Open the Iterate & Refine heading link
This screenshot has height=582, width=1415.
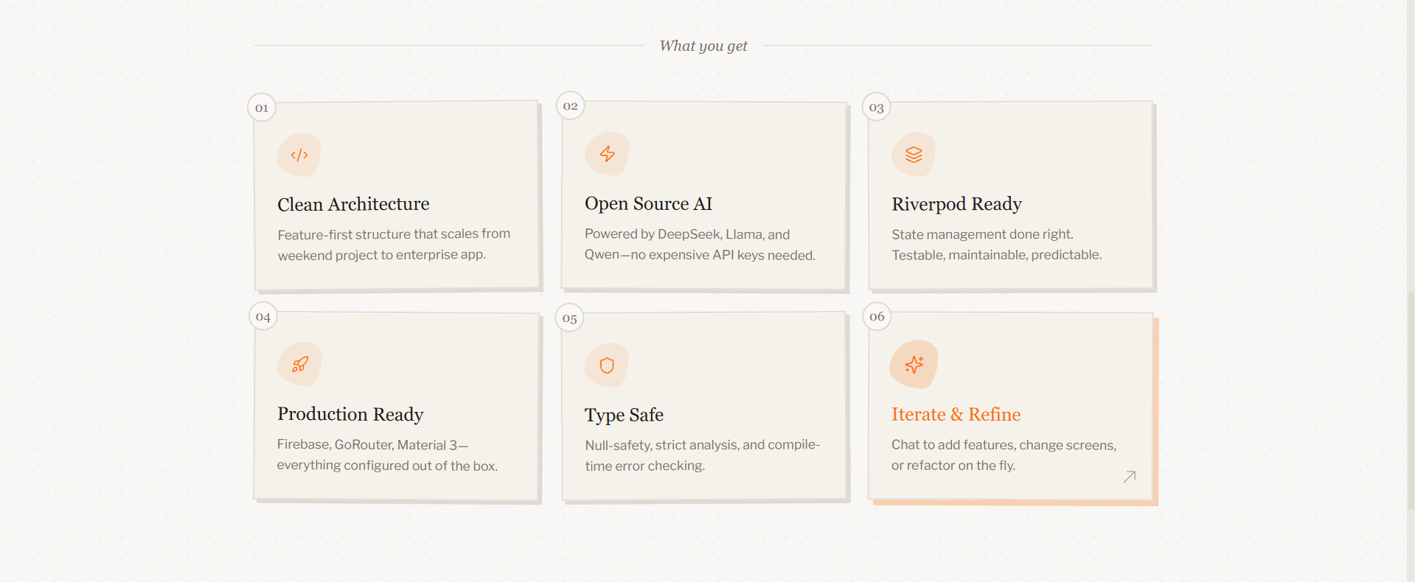956,415
